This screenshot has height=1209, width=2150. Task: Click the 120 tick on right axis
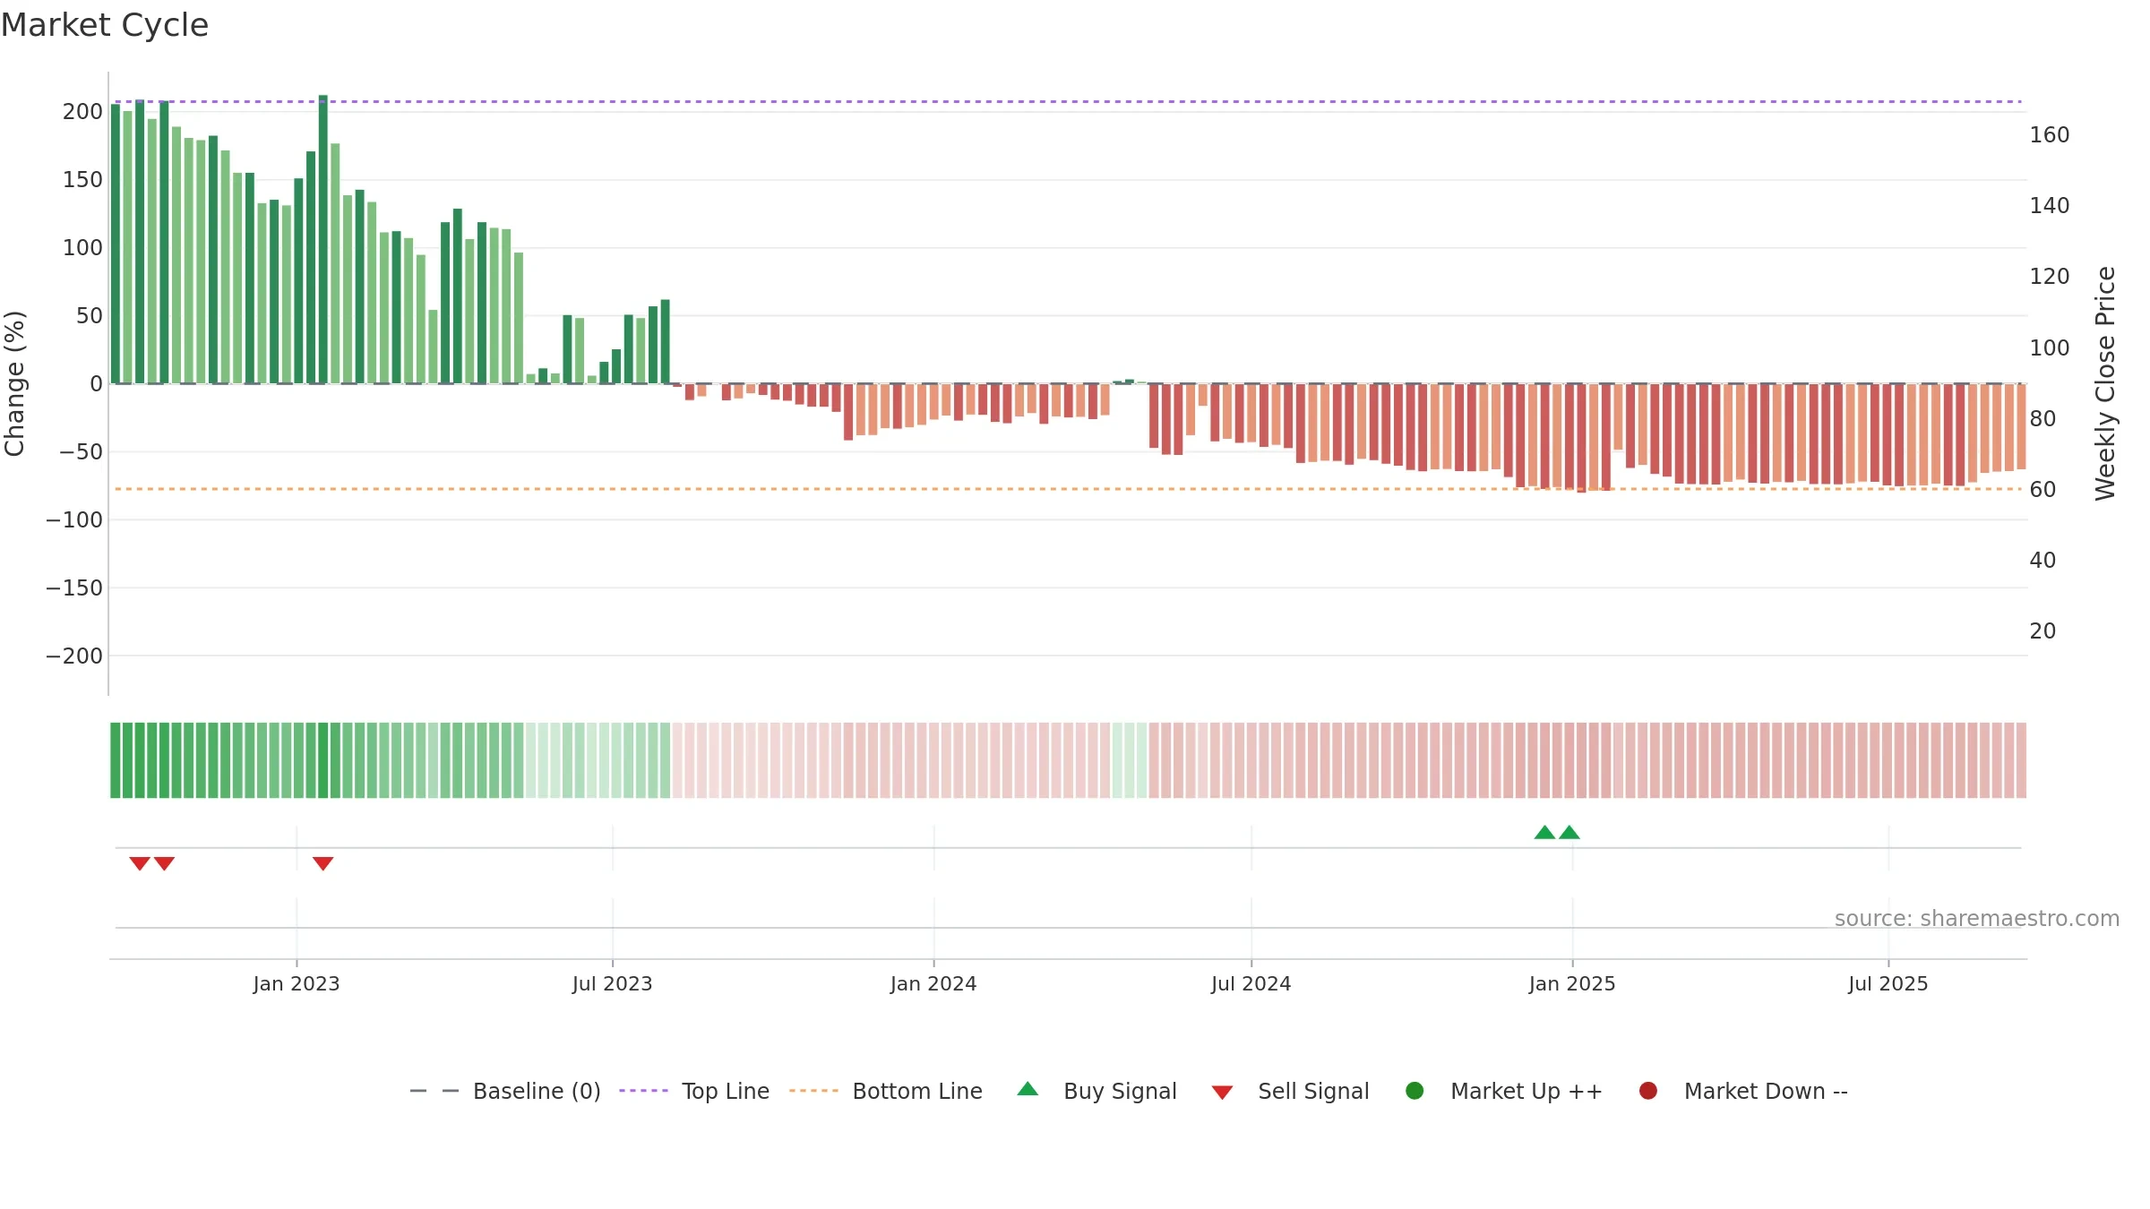tap(2050, 277)
